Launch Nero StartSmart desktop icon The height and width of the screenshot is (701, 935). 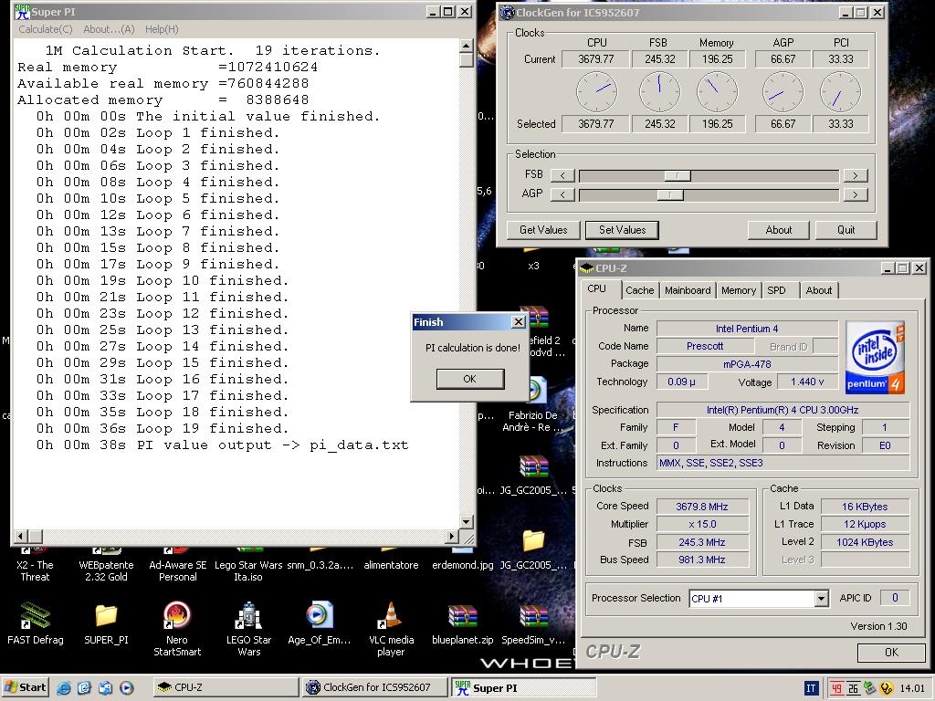pos(177,616)
